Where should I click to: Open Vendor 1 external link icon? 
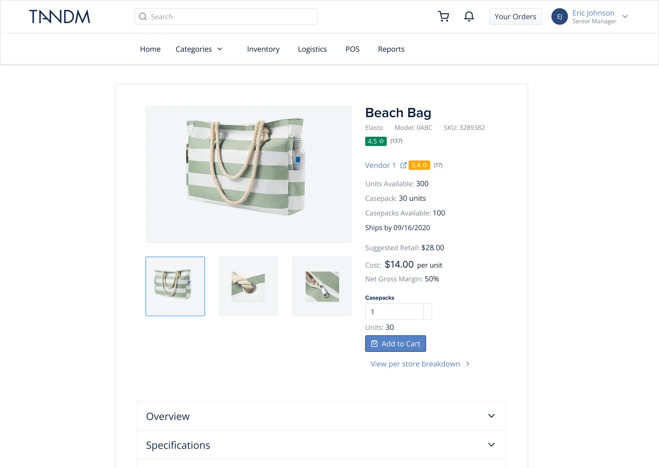click(403, 165)
